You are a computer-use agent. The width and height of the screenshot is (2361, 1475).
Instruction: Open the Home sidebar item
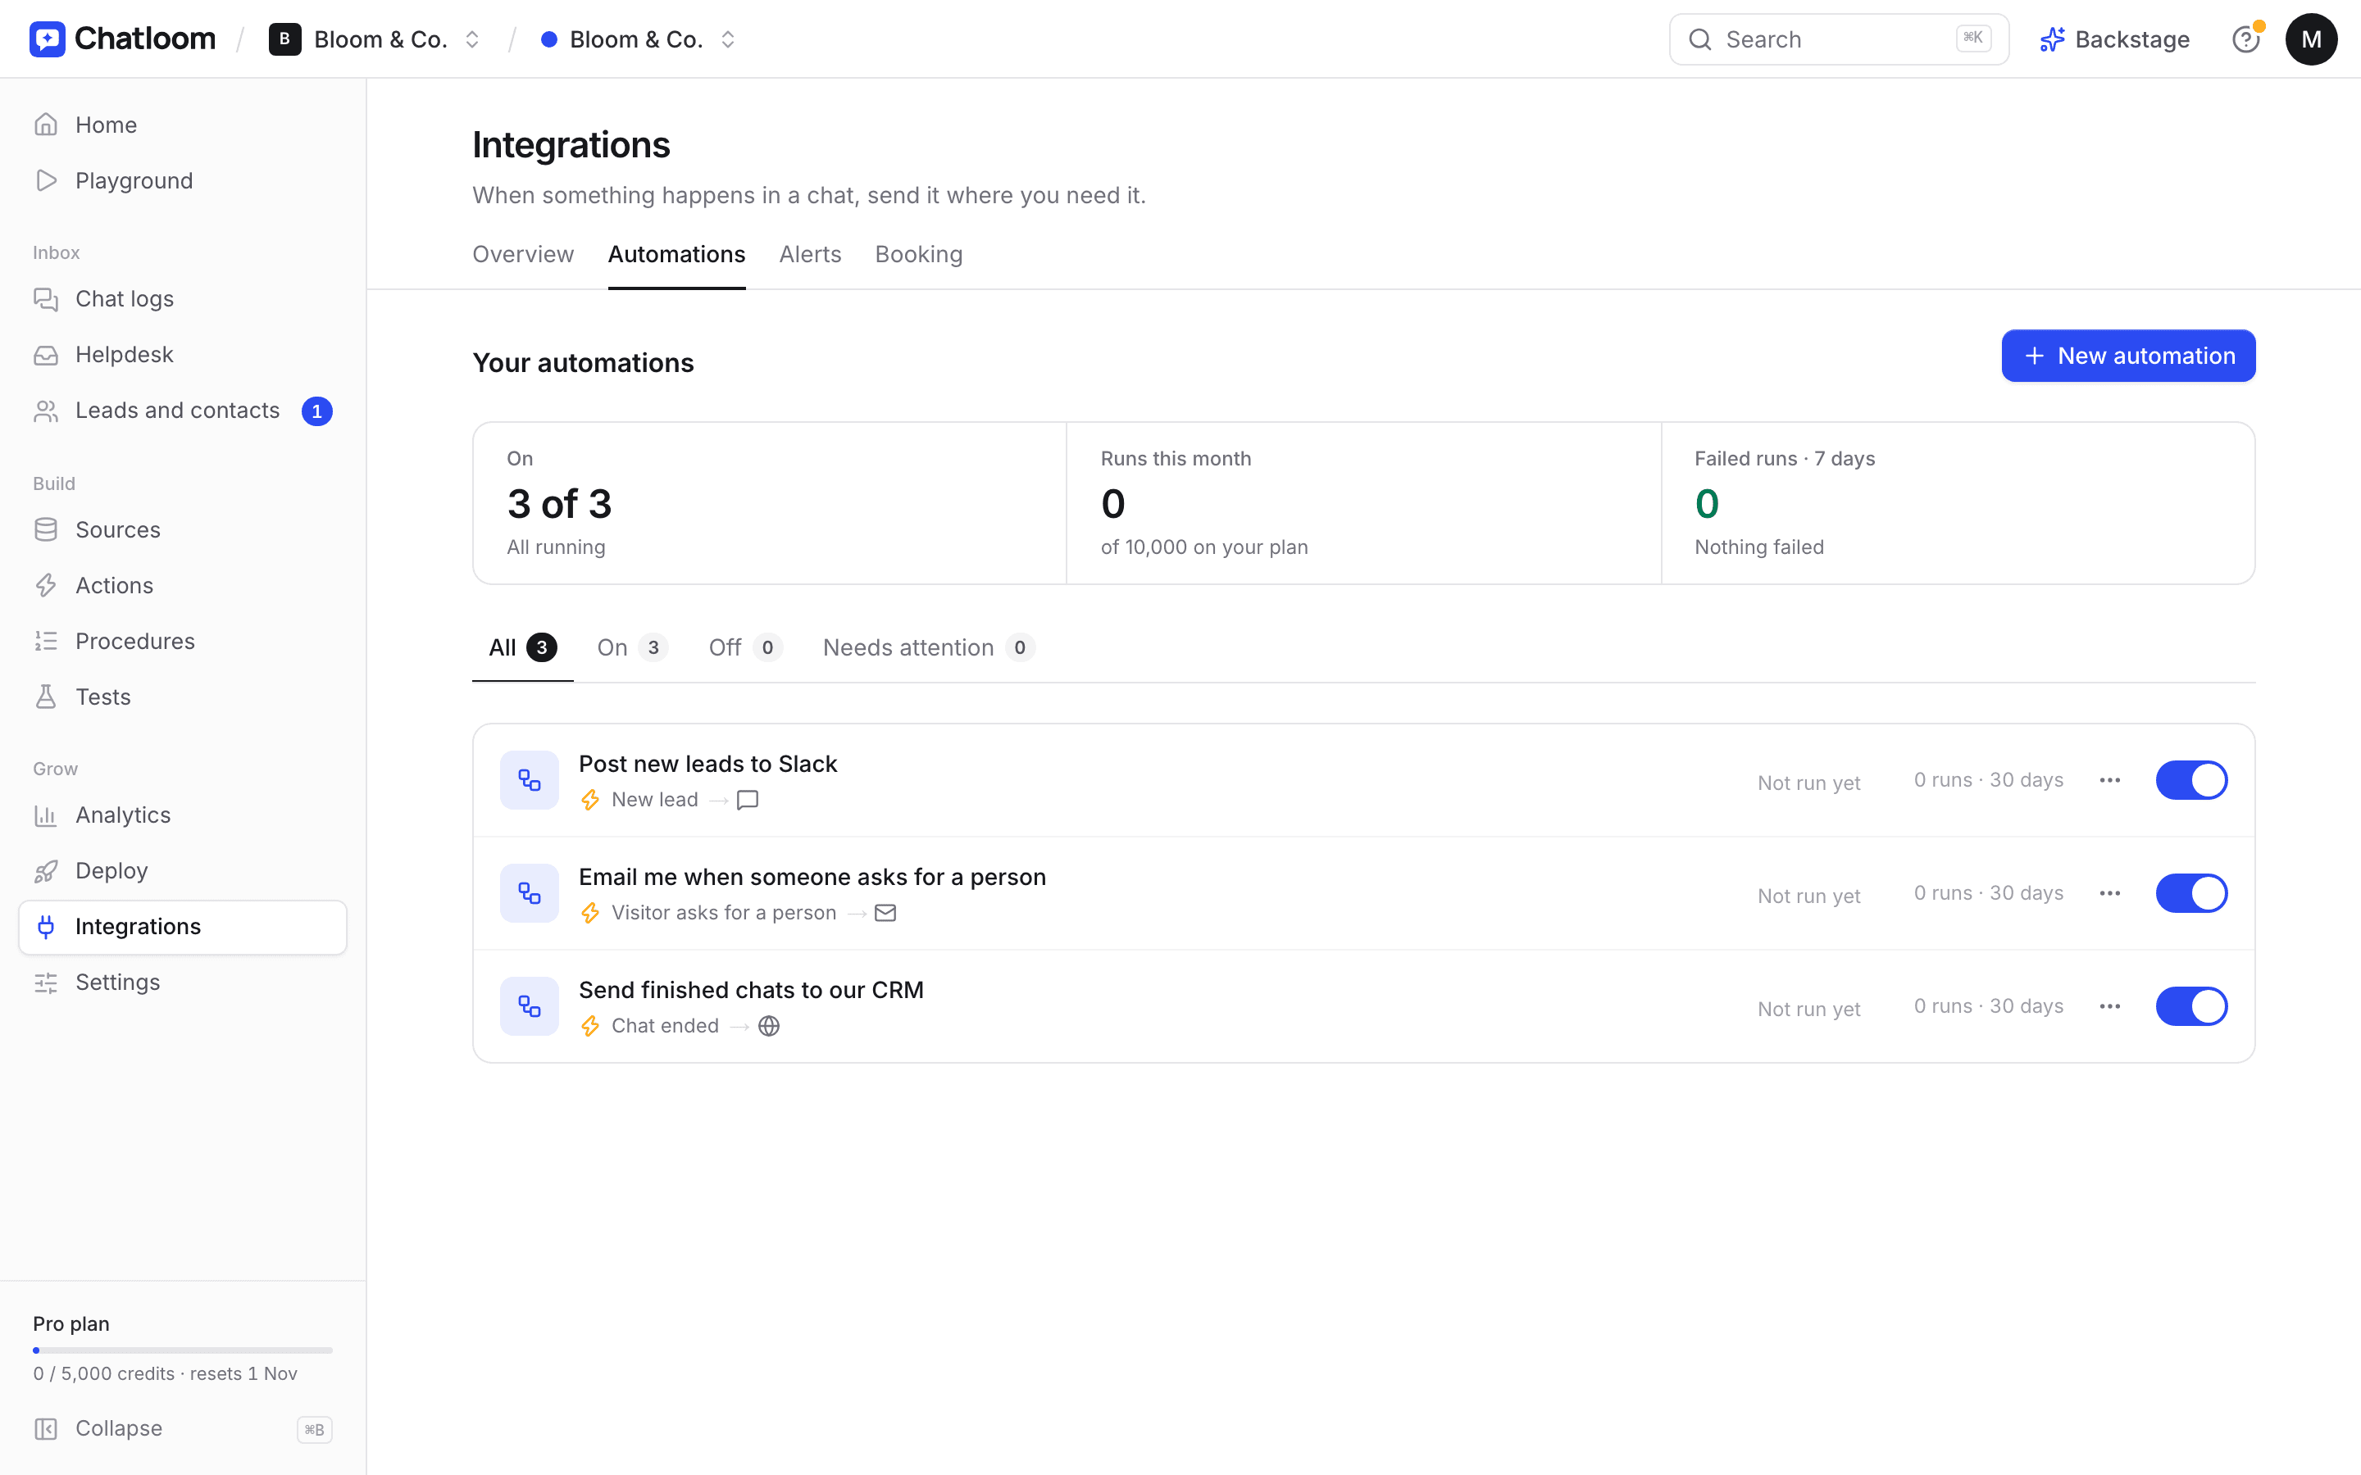point(183,125)
